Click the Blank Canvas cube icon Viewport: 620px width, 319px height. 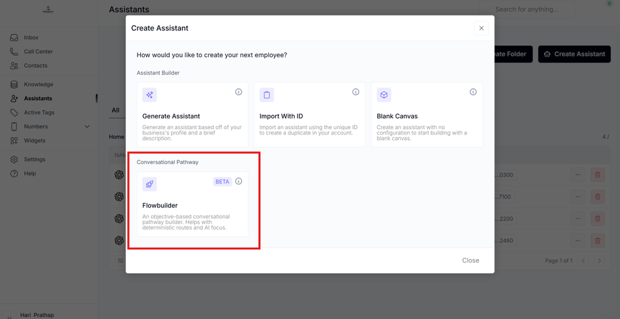pos(384,95)
